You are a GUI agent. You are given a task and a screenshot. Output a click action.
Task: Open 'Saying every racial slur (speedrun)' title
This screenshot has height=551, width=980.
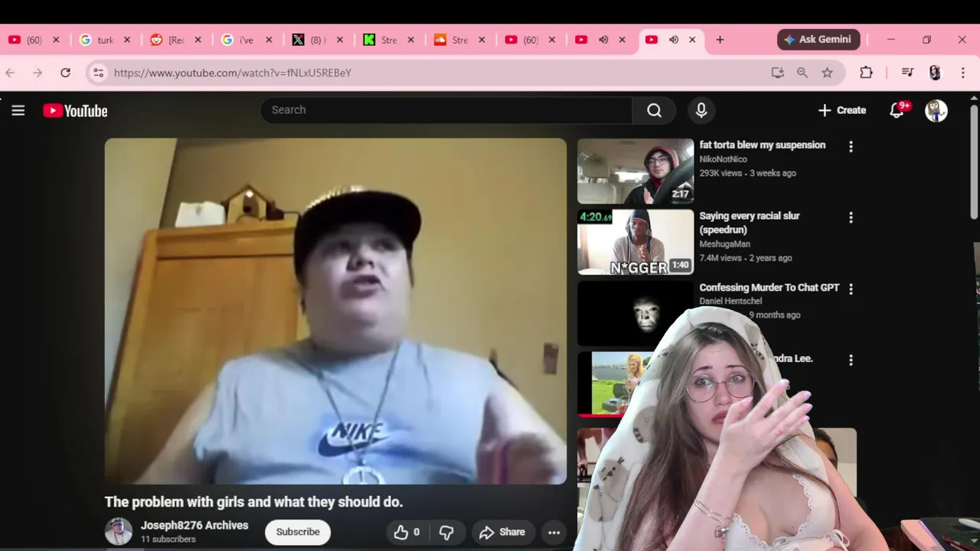pos(750,223)
